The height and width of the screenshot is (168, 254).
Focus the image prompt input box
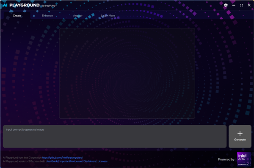115,136
